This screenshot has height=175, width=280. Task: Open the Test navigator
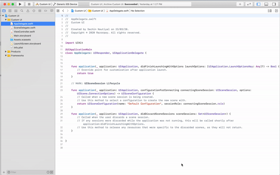34,11
